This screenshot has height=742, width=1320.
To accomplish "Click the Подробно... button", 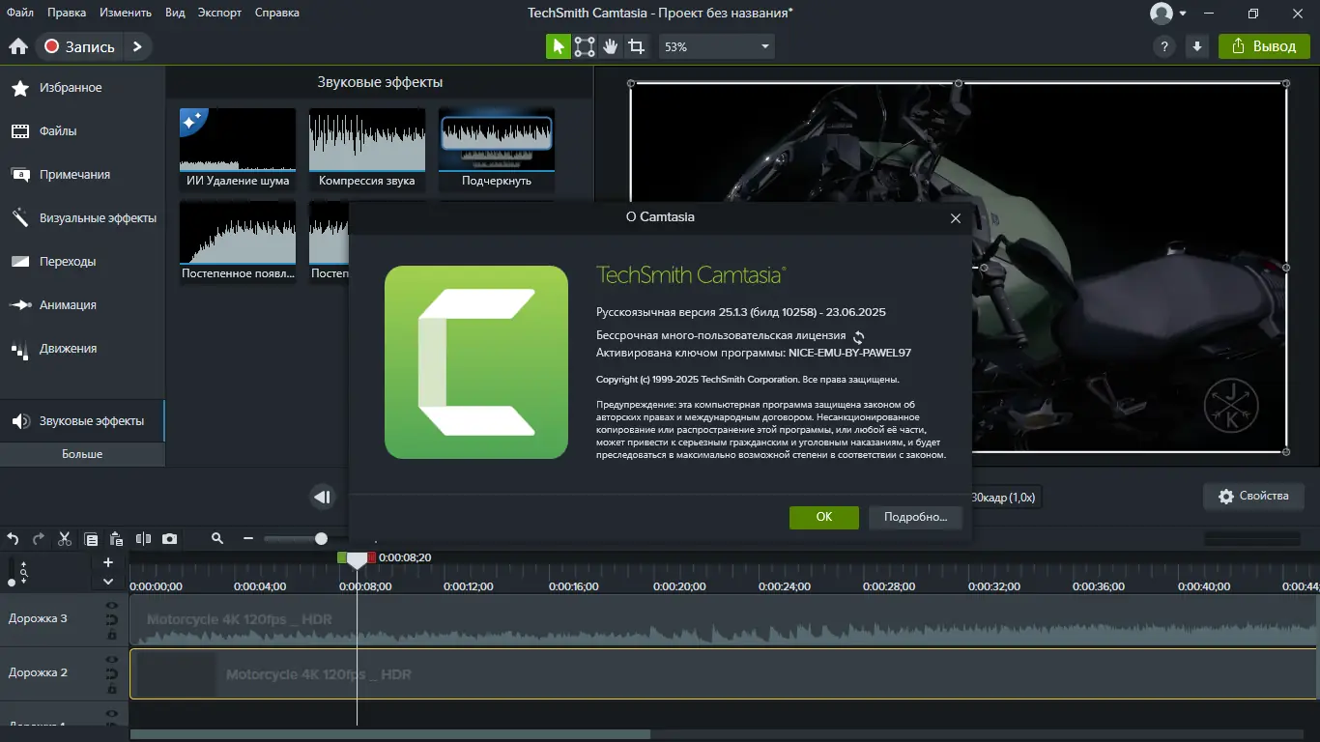I will tap(915, 517).
